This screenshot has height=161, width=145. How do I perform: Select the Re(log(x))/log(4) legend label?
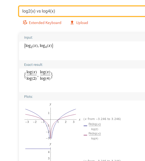point(95,136)
